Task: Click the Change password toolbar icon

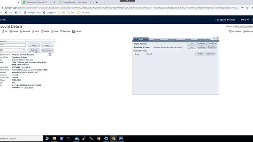Action: [x=11, y=31]
